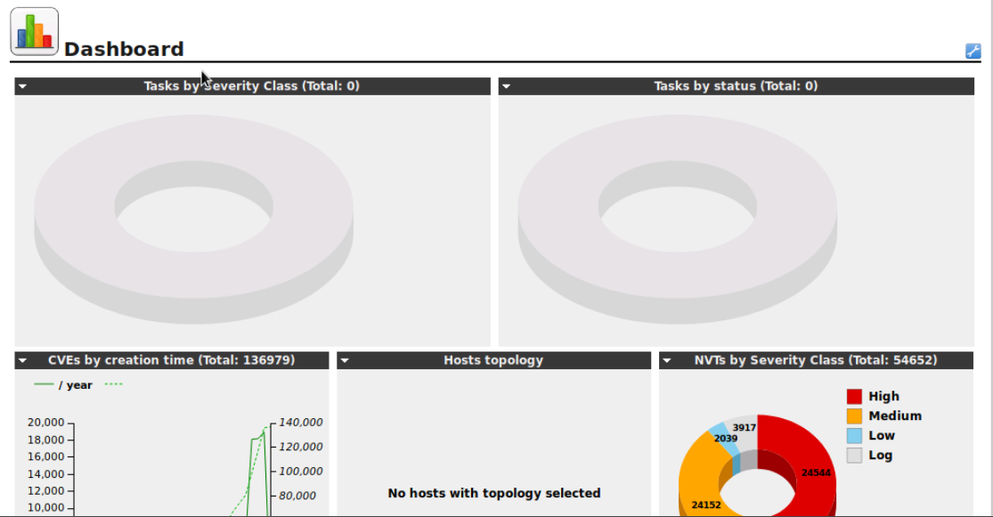This screenshot has height=517, width=993.
Task: Click the 'Hosts topology' panel title
Action: tap(493, 360)
